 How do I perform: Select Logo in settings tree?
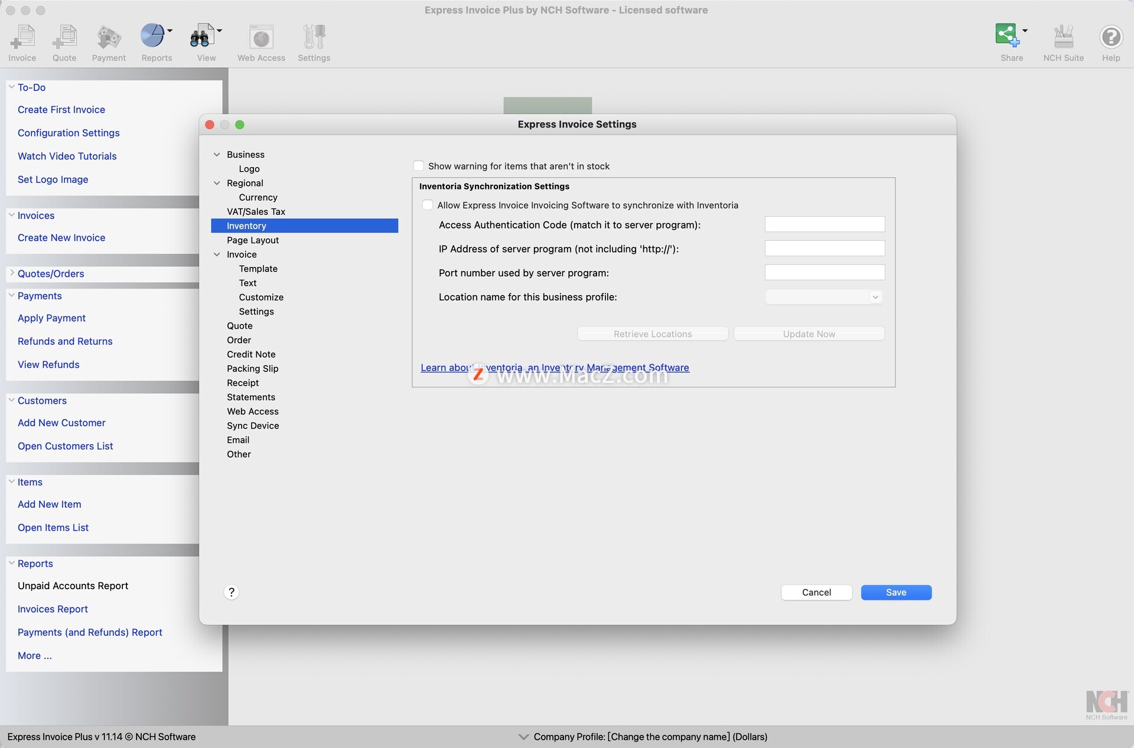pos(249,169)
